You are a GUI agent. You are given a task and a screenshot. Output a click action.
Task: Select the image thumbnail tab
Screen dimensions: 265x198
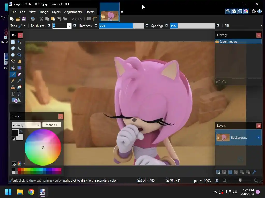click(109, 12)
